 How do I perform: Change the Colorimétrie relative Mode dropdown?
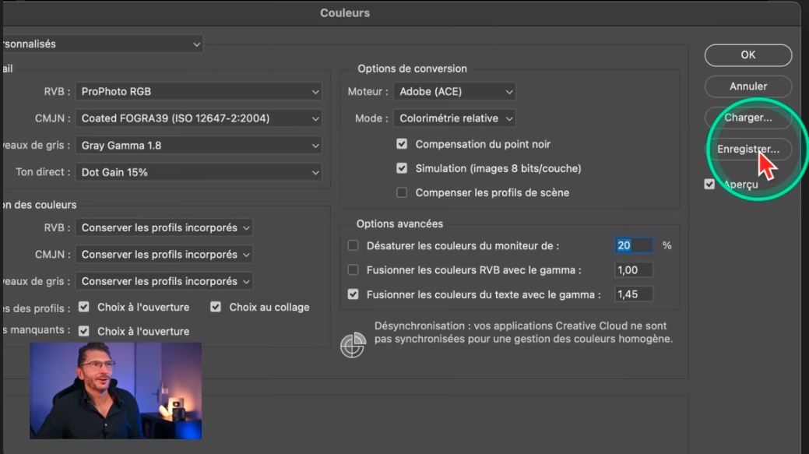[x=455, y=119]
